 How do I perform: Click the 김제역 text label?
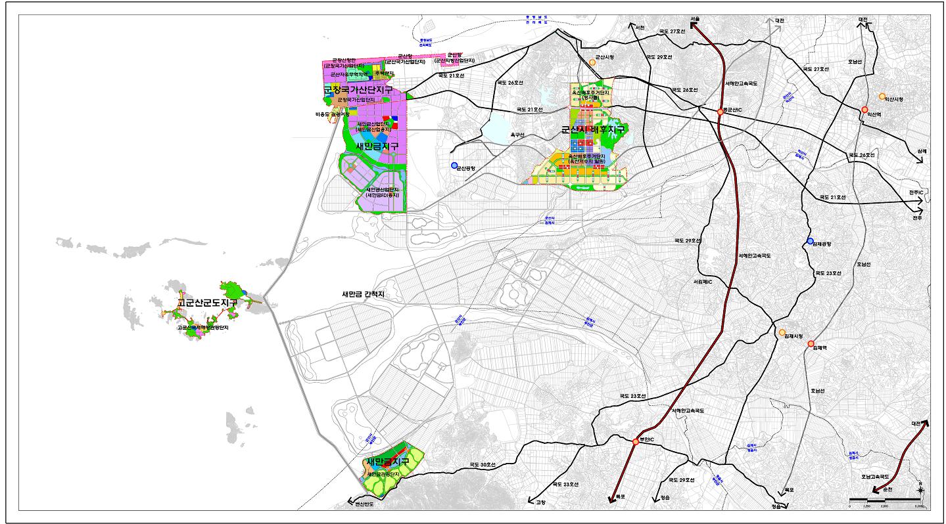pos(819,349)
